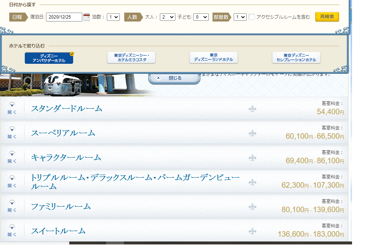Click the 54,400円 price of スタンダードルーム
The width and height of the screenshot is (365, 250).
330,112
